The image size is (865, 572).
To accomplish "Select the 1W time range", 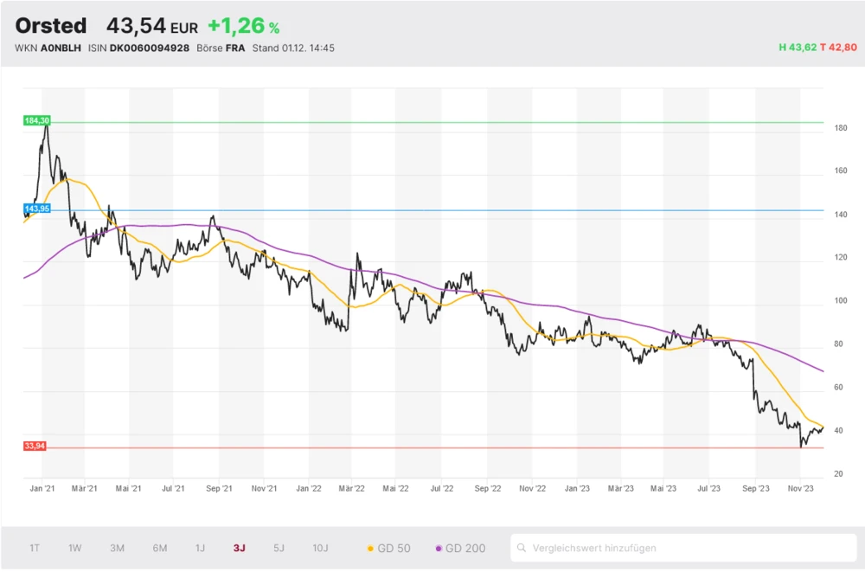I will tap(75, 548).
